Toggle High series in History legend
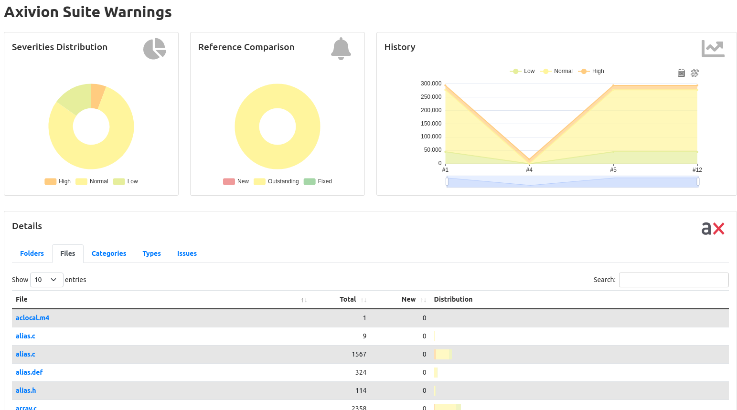Screen dimensions: 737x410 click(x=591, y=71)
